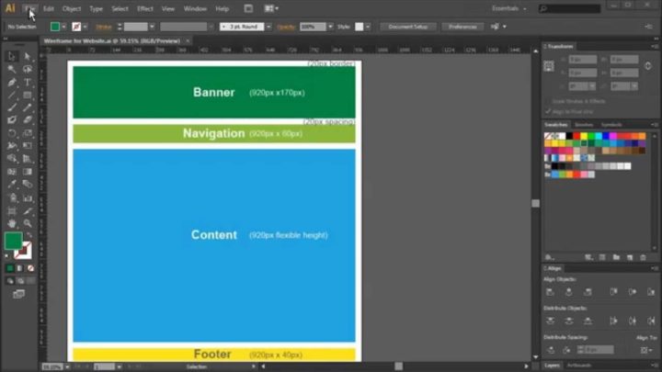Select the Direct Selection tool
This screenshot has width=662, height=372.
(28, 56)
